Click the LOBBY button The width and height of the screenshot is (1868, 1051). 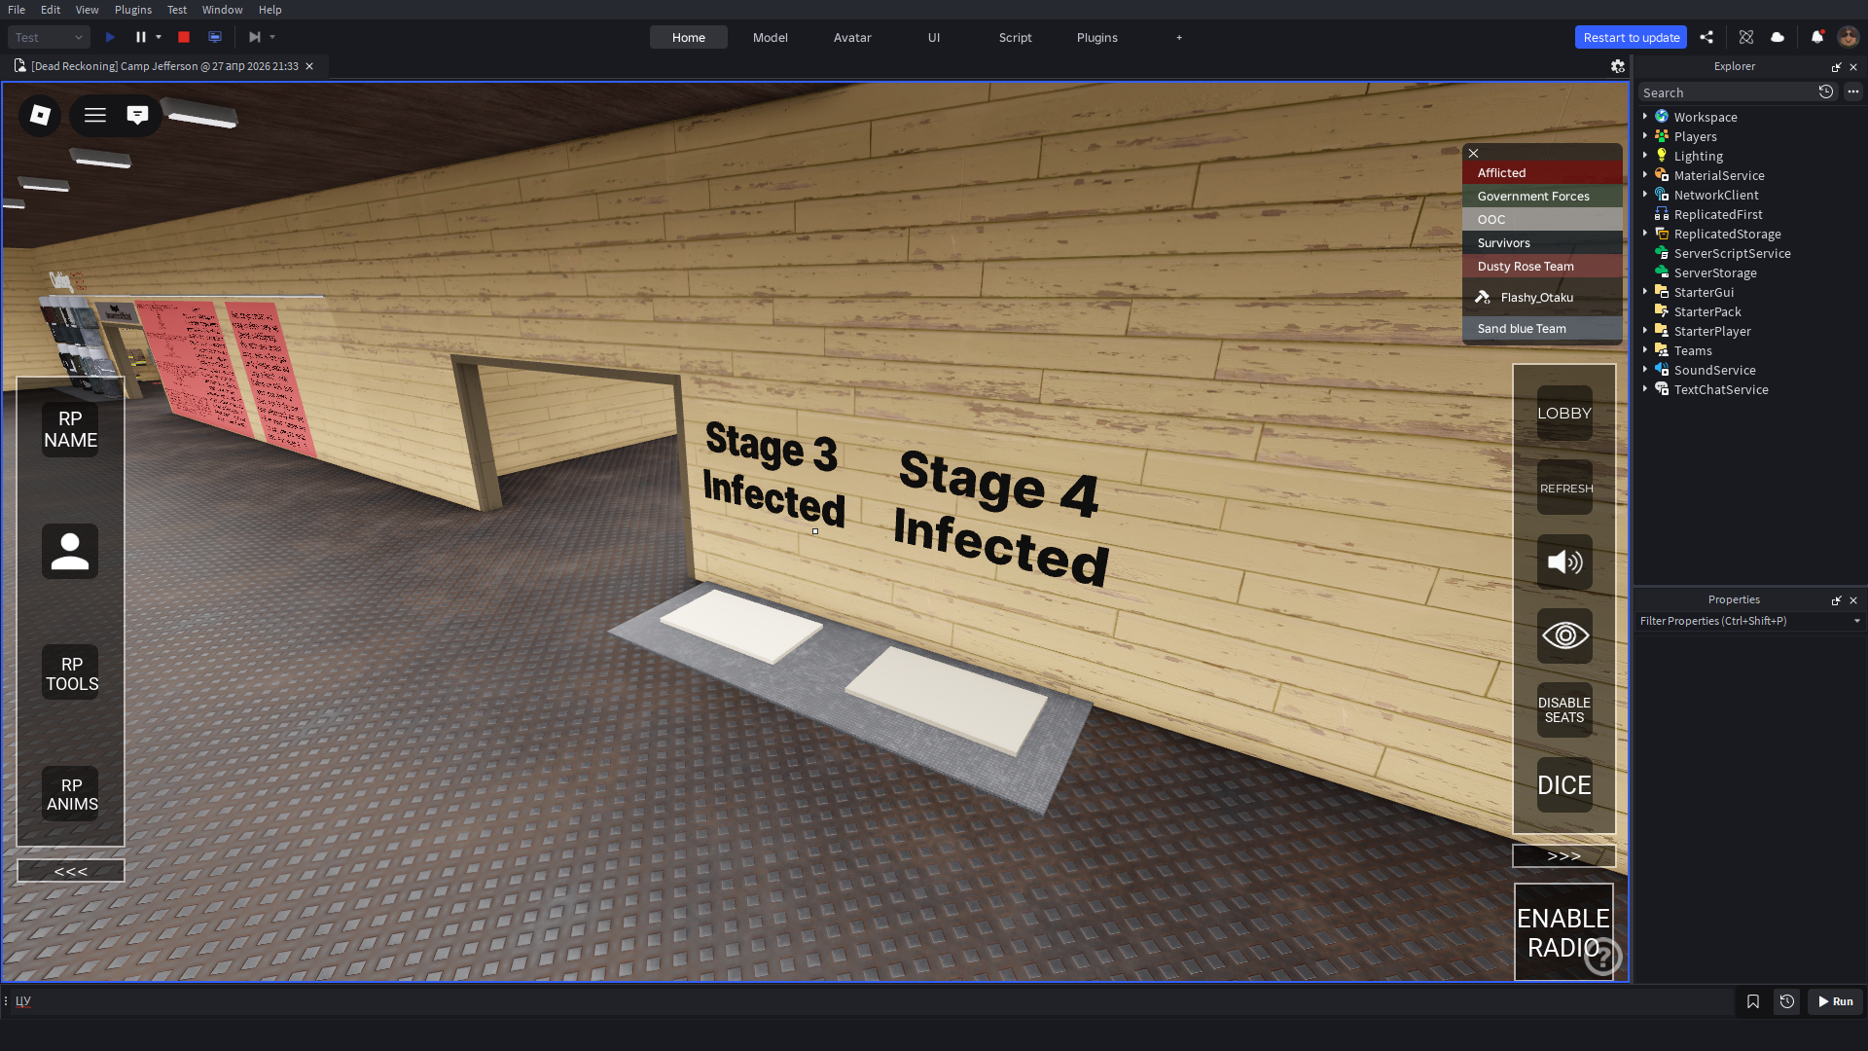[1564, 413]
